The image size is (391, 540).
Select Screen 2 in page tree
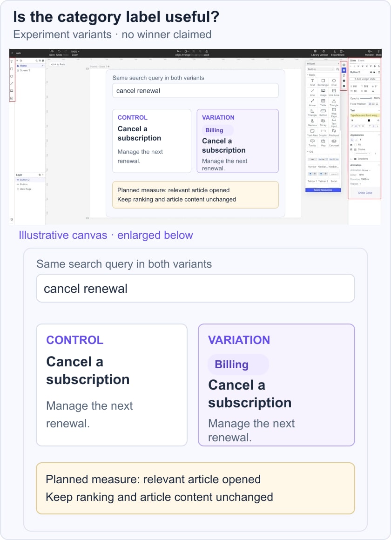click(30, 70)
